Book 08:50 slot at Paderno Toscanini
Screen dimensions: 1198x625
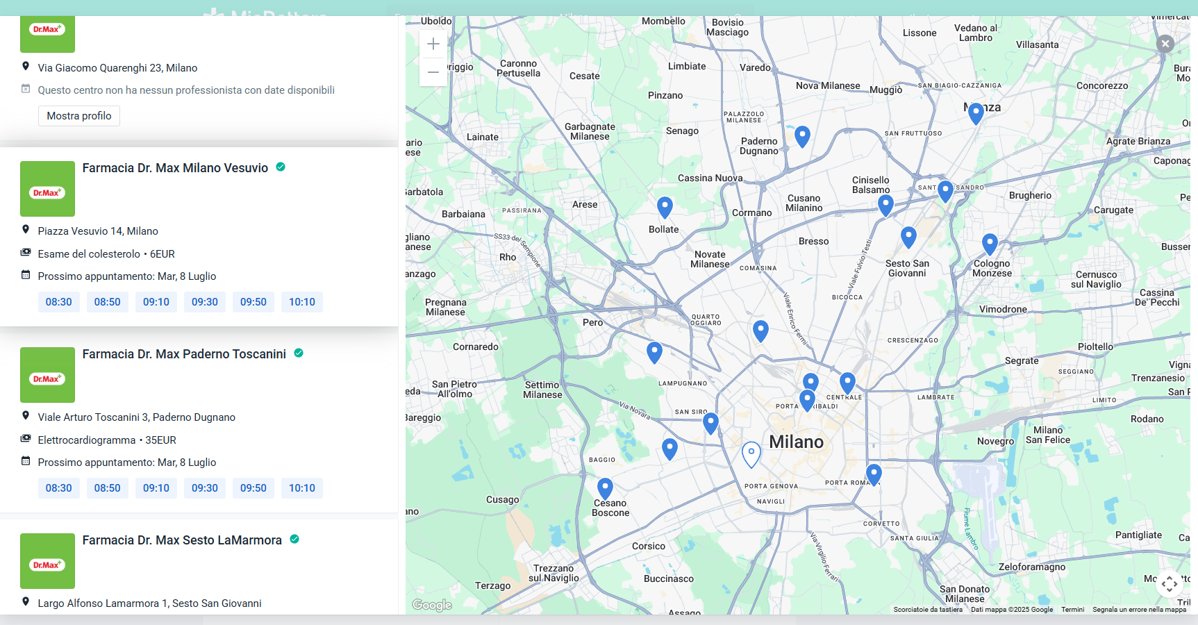108,488
